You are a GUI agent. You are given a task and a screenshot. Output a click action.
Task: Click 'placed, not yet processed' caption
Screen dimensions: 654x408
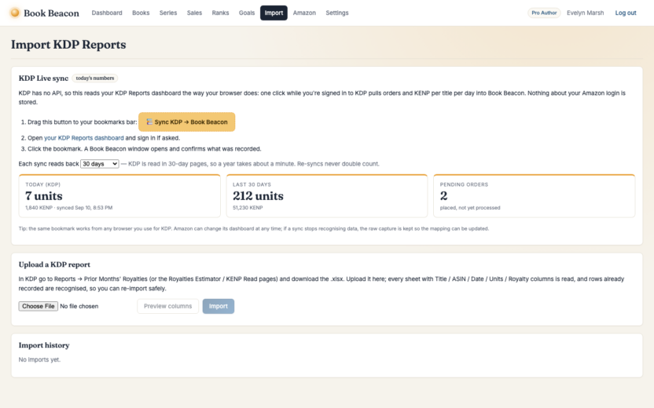pos(470,208)
